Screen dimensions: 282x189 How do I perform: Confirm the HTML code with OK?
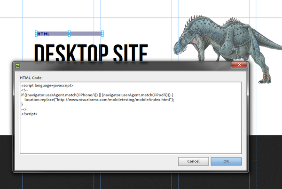pyautogui.click(x=226, y=161)
